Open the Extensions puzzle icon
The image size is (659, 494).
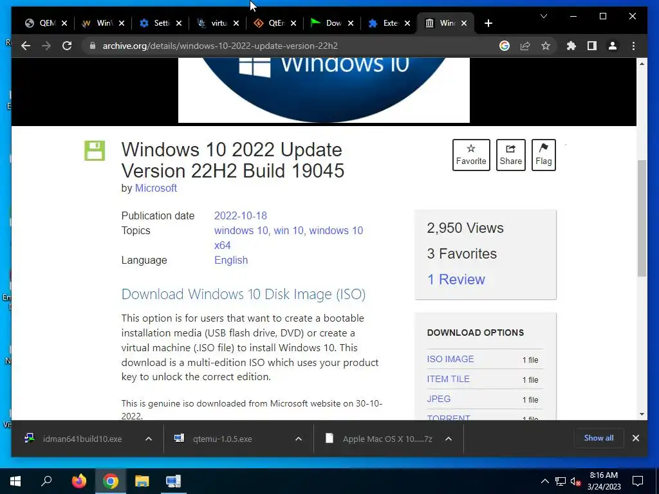point(571,46)
